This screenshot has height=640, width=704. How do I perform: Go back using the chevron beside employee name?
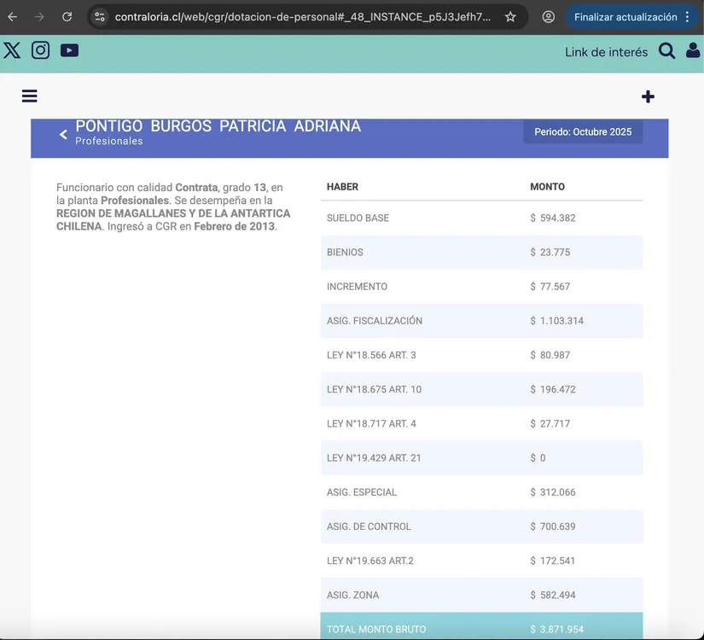click(63, 134)
